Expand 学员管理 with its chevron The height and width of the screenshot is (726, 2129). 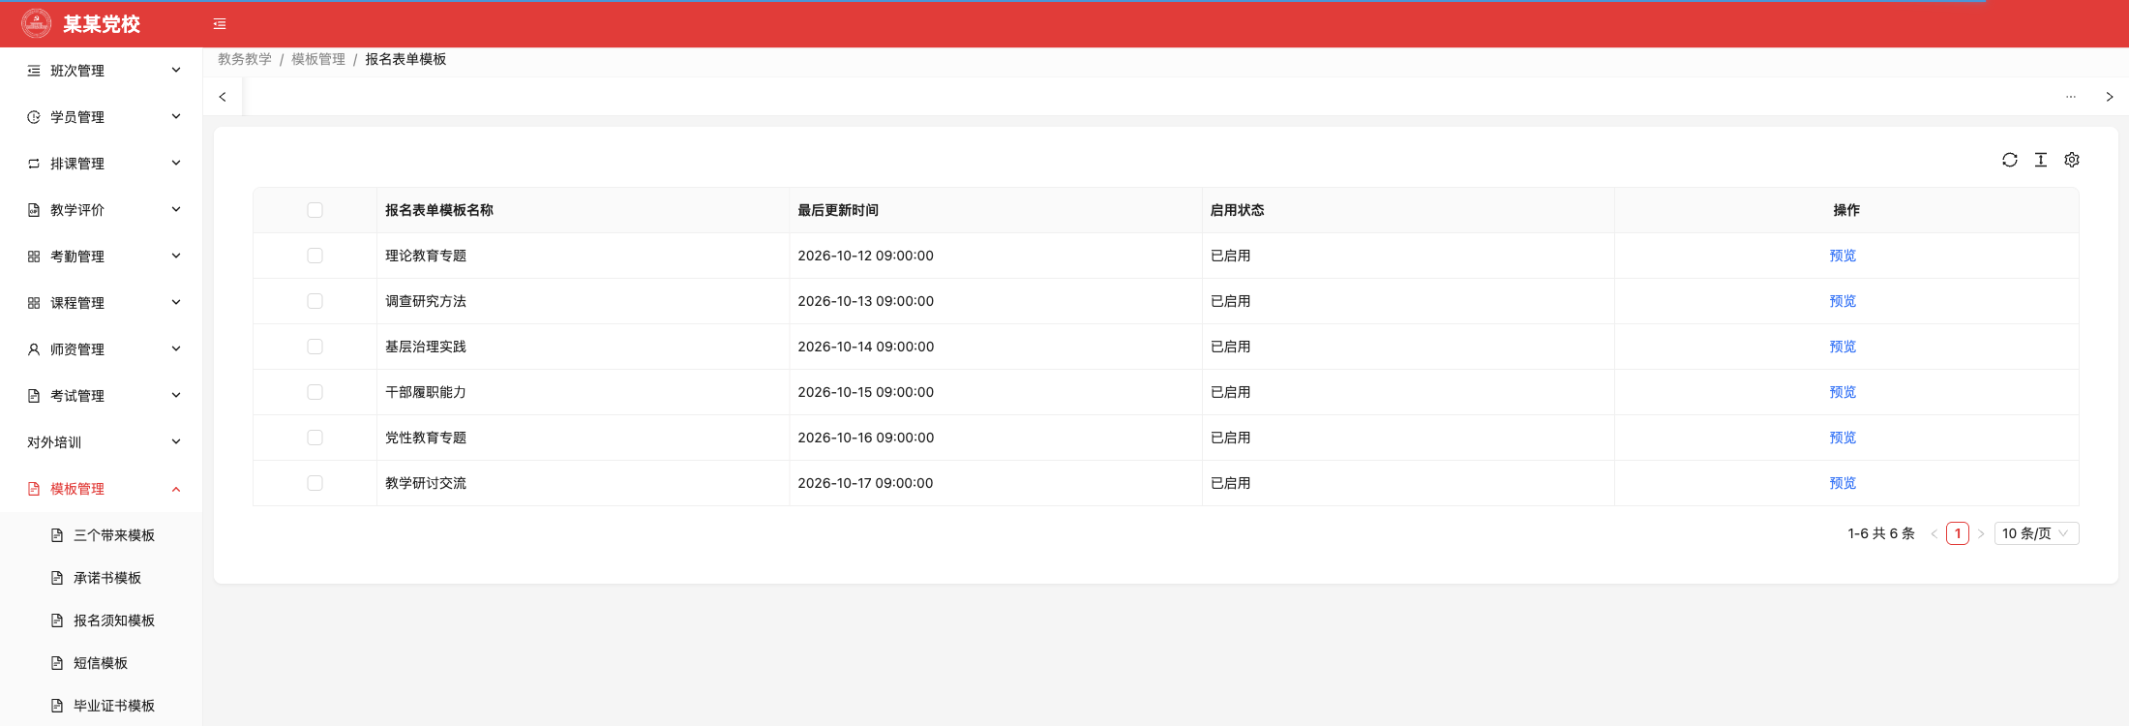(176, 116)
